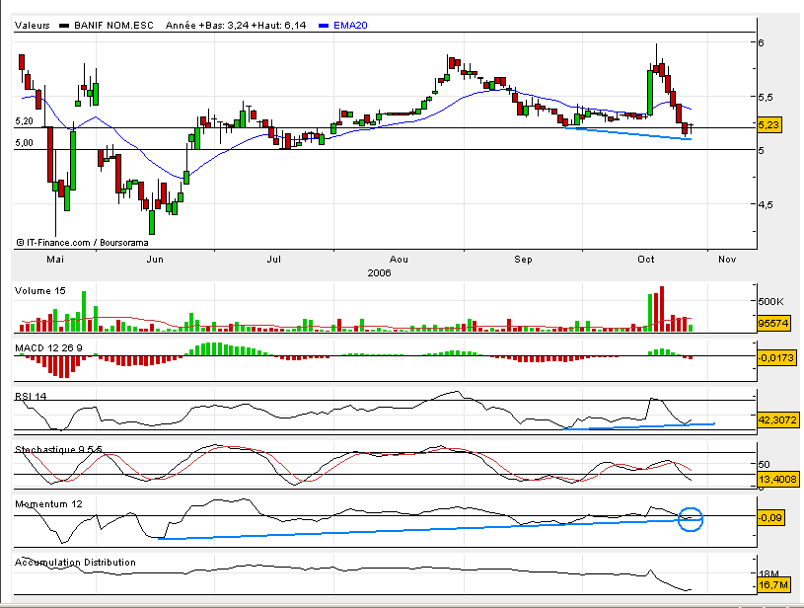Click the tallest red October volume bar
The width and height of the screenshot is (804, 608).
(x=662, y=309)
